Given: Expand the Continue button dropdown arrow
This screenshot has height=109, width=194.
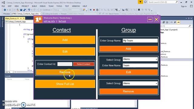Looking at the screenshot, I should point(52,10).
